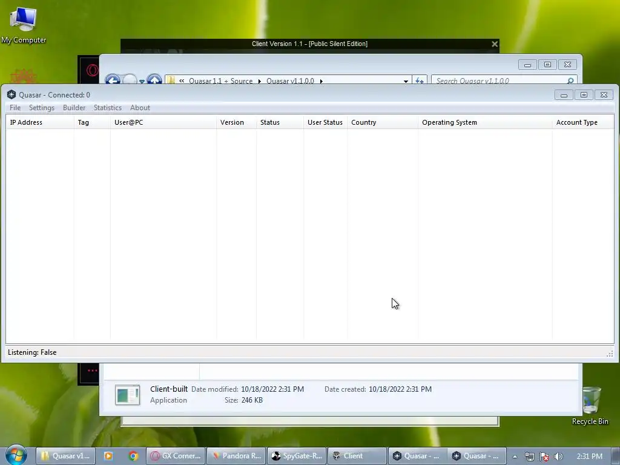Click Google Chrome taskbar icon

coord(133,456)
